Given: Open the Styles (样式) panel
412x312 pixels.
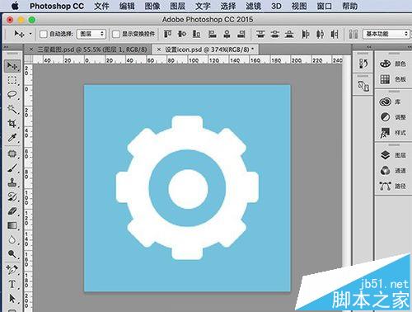Looking at the screenshot, I should click(x=393, y=133).
